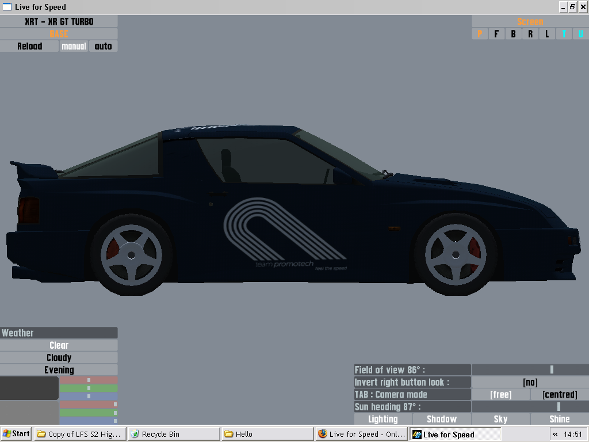Screen dimensions: 589x442
Task: Open the Sky options
Action: click(501, 419)
